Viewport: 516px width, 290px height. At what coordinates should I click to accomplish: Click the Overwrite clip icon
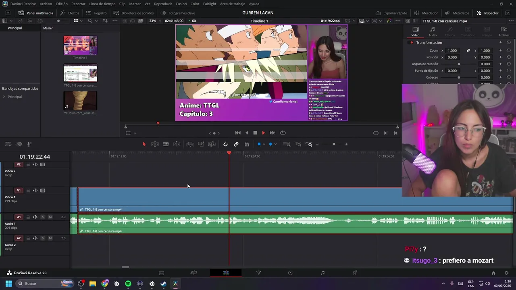[x=201, y=144]
